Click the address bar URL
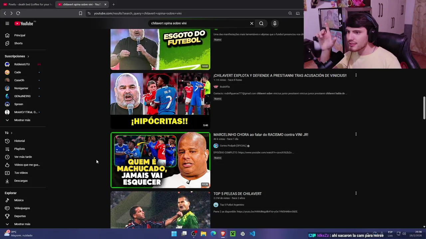The width and height of the screenshot is (426, 239). (x=138, y=13)
